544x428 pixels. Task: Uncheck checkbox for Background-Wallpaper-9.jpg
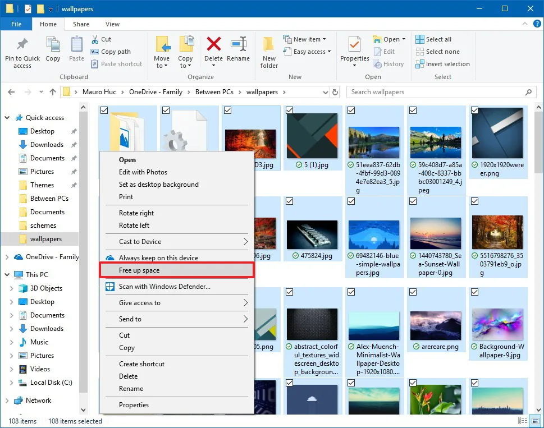pyautogui.click(x=474, y=292)
